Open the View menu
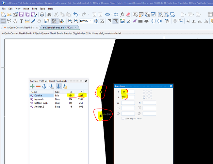Image resolution: width=213 pixels, height=164 pixels. click(18, 9)
